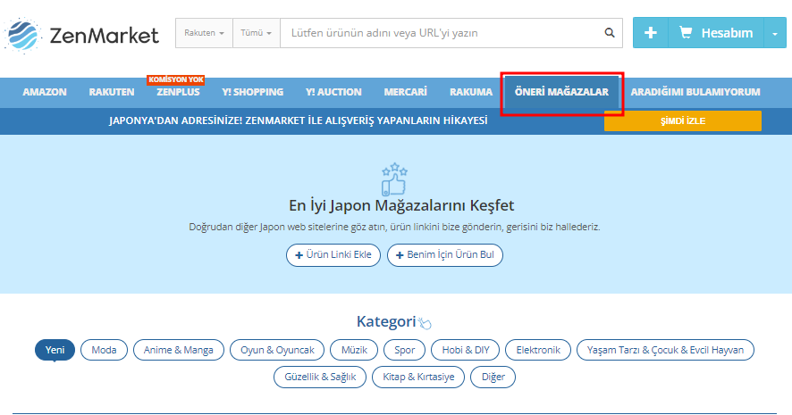Screen dimensions: 792x415
Task: Go to the AMAZON tab
Action: (x=45, y=92)
